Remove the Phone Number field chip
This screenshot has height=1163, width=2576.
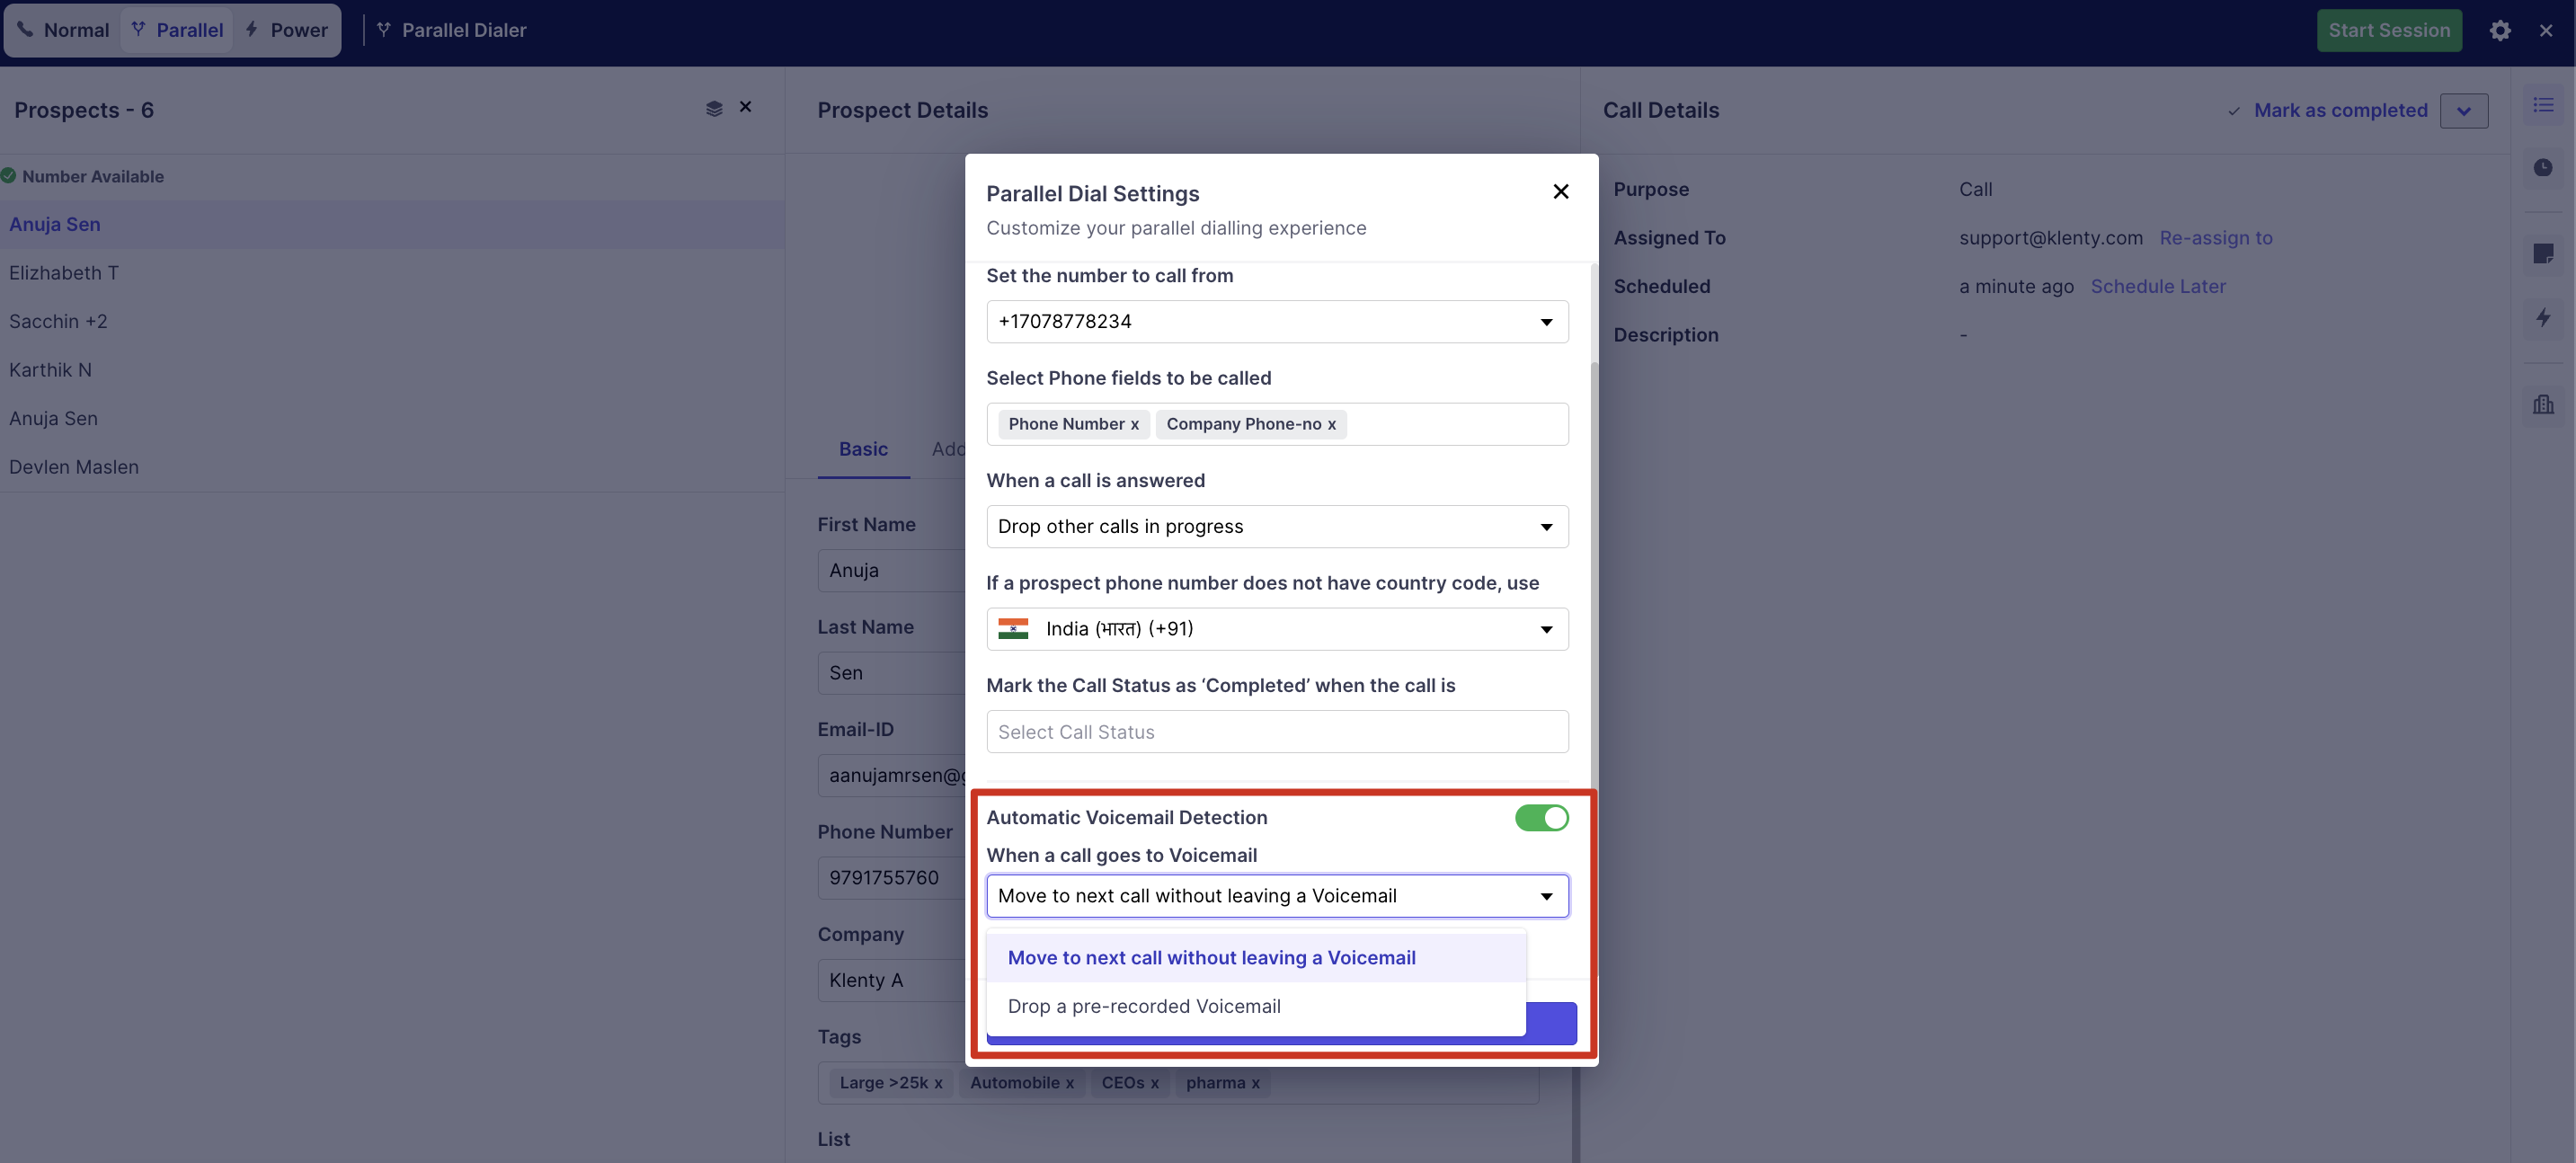(x=1134, y=425)
